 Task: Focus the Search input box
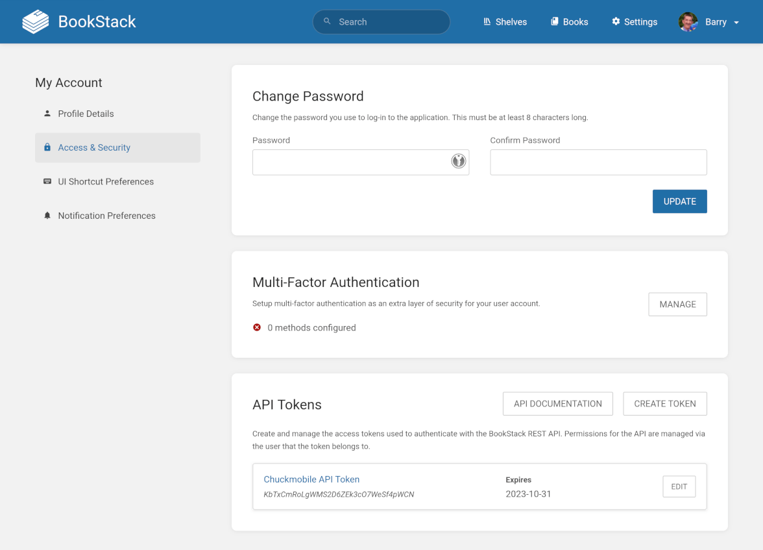381,22
